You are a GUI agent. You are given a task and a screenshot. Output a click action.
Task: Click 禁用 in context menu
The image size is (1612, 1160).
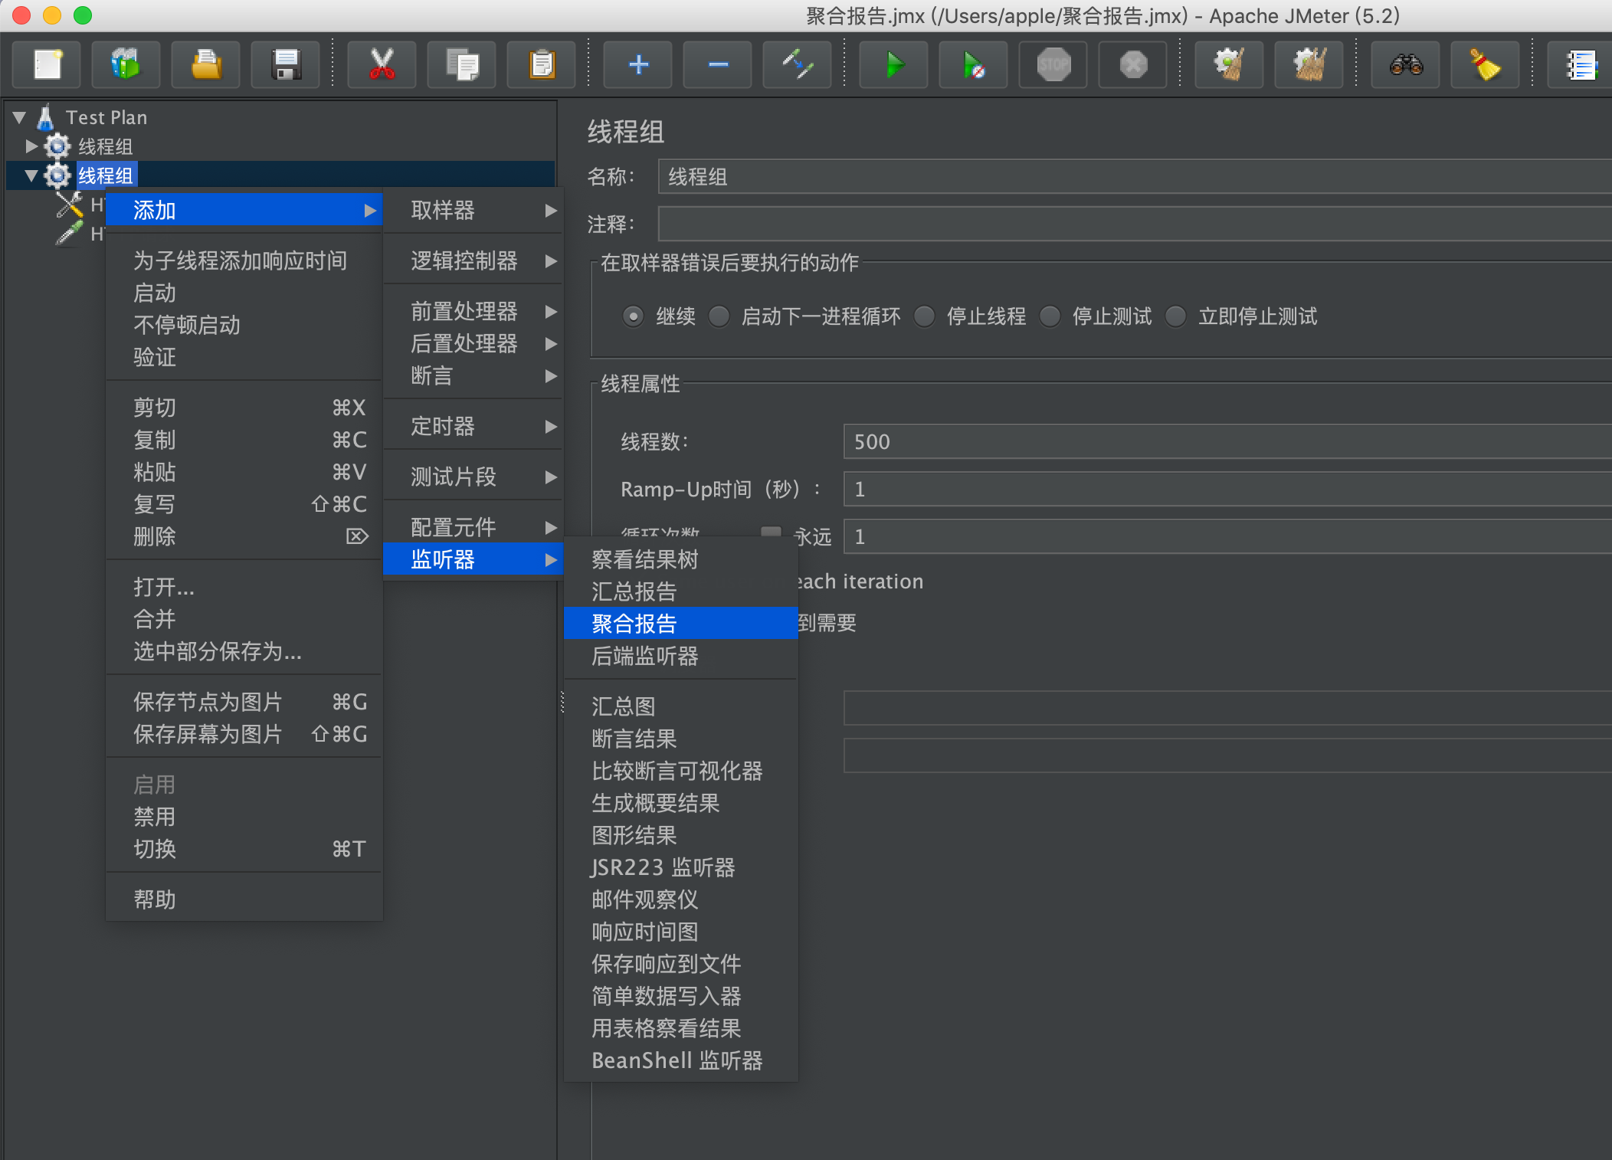pyautogui.click(x=244, y=817)
